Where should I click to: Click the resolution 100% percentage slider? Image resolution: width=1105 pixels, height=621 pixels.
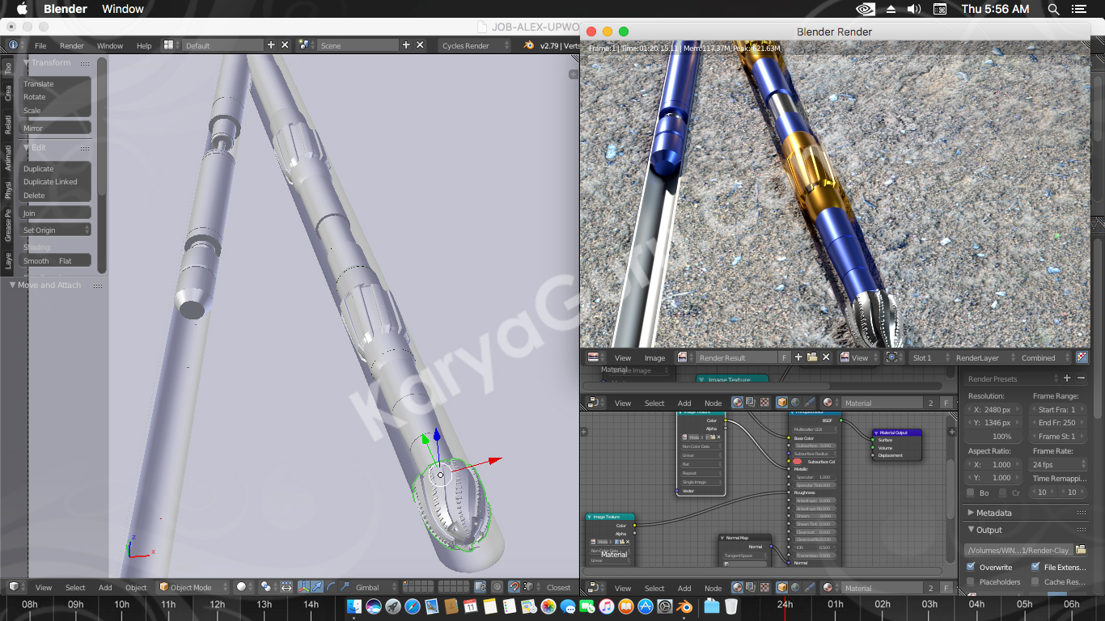pyautogui.click(x=995, y=437)
